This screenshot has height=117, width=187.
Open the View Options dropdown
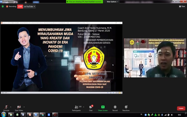coord(112,2)
